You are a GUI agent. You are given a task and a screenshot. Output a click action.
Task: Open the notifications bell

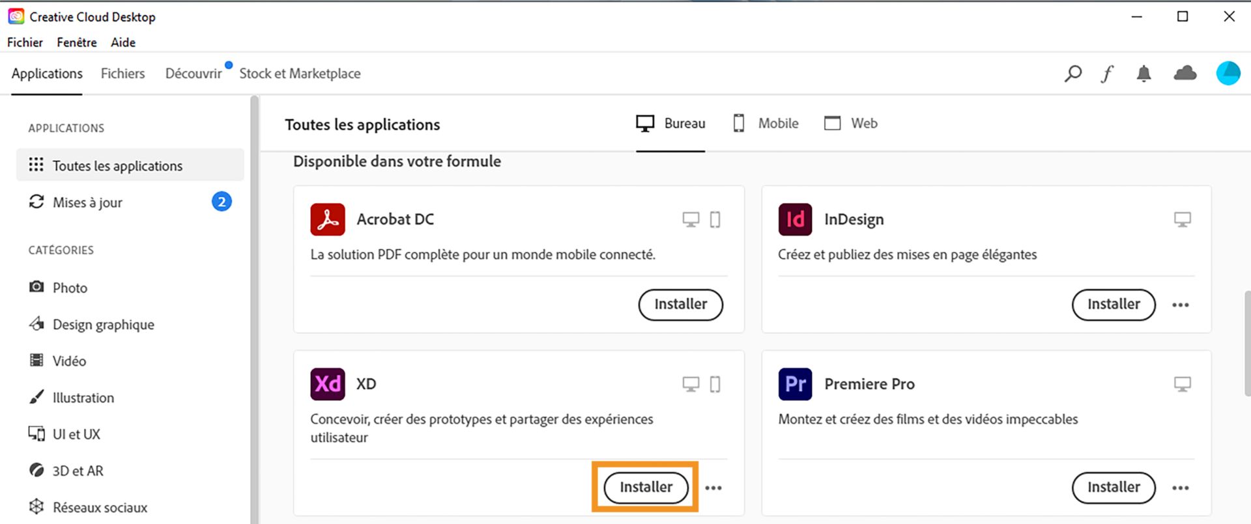point(1143,74)
